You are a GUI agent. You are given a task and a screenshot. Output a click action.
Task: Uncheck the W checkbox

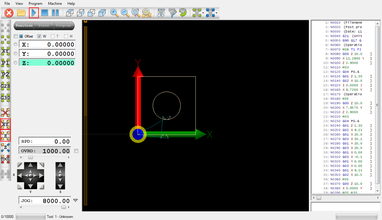39,36
